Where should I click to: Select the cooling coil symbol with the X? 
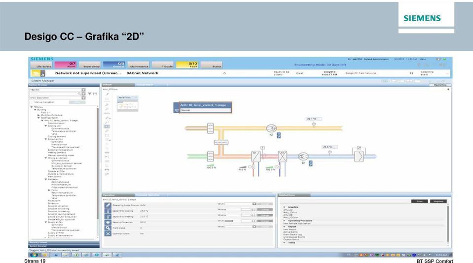click(282, 156)
